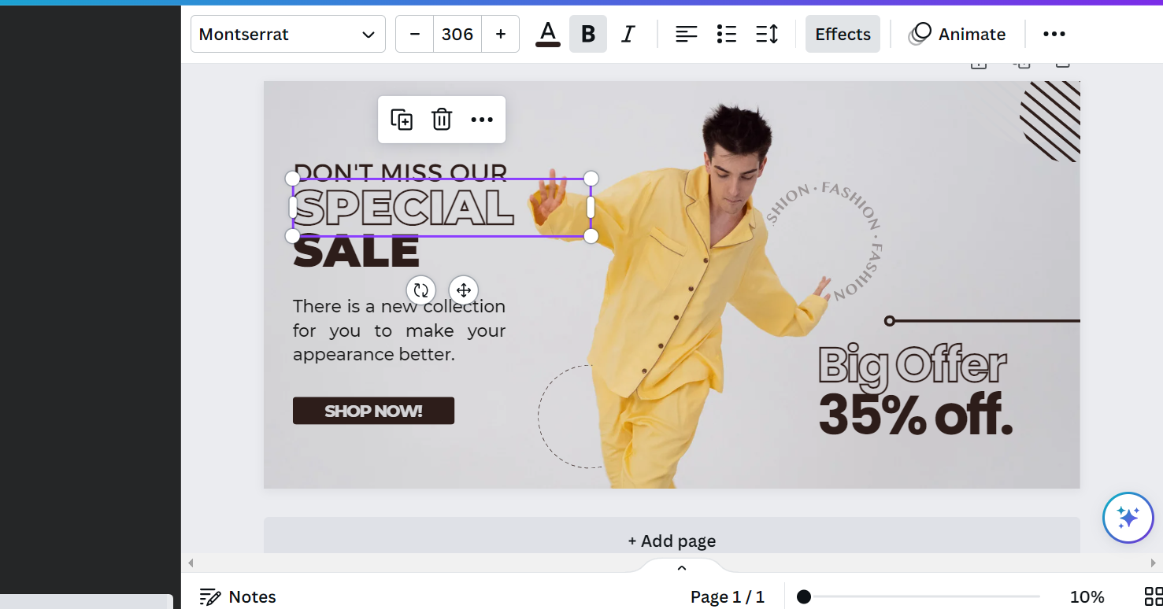This screenshot has width=1163, height=609.
Task: Increase font size with plus button
Action: [500, 34]
